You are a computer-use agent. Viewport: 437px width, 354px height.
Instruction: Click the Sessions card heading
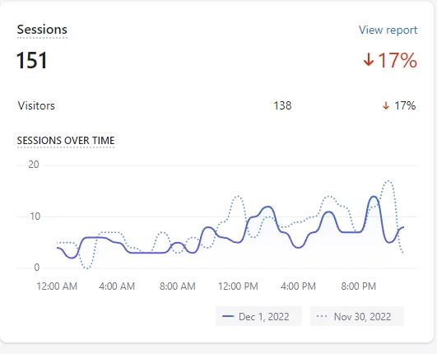[x=42, y=30]
